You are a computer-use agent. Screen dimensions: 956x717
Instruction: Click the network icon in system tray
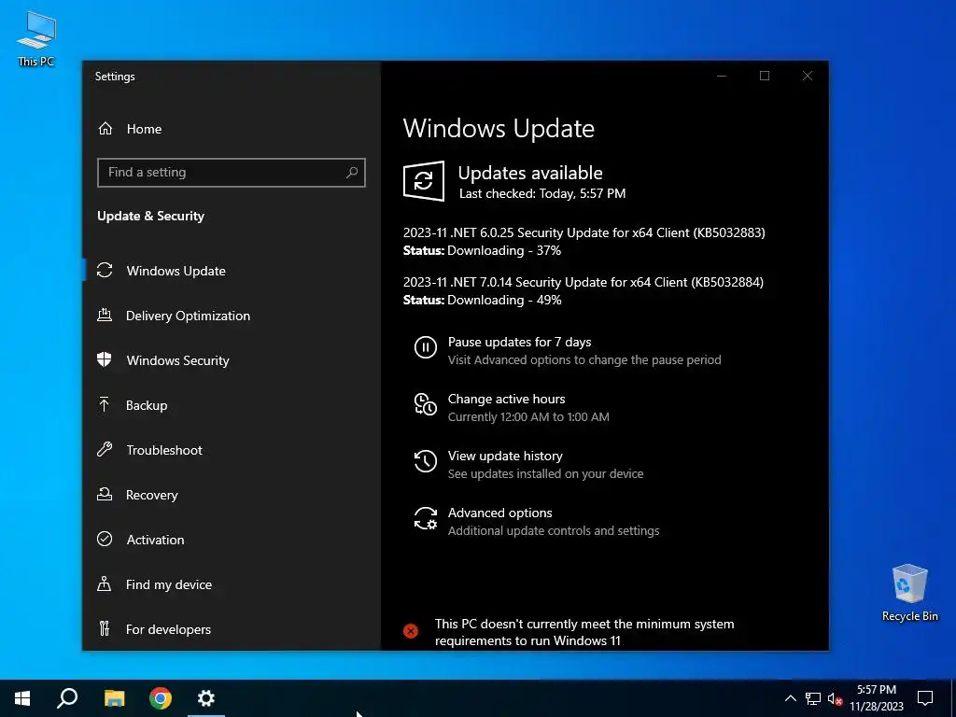tap(813, 698)
